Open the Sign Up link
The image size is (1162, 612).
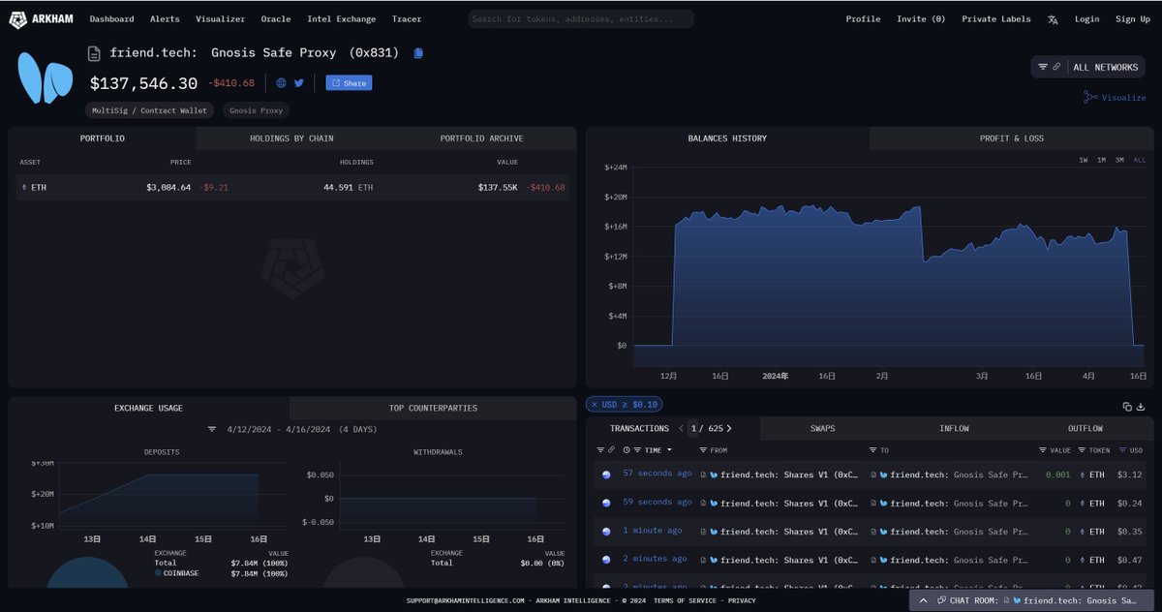(1132, 19)
